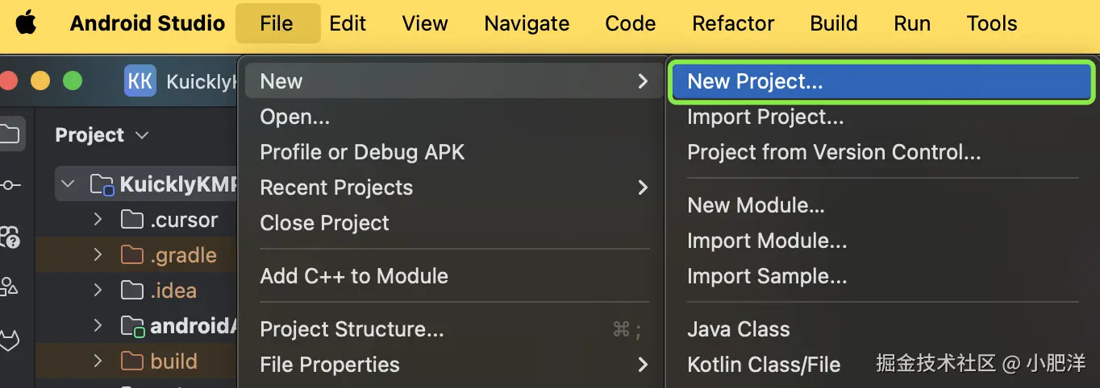Open the Build menu in menu bar
The width and height of the screenshot is (1100, 388).
[x=833, y=23]
